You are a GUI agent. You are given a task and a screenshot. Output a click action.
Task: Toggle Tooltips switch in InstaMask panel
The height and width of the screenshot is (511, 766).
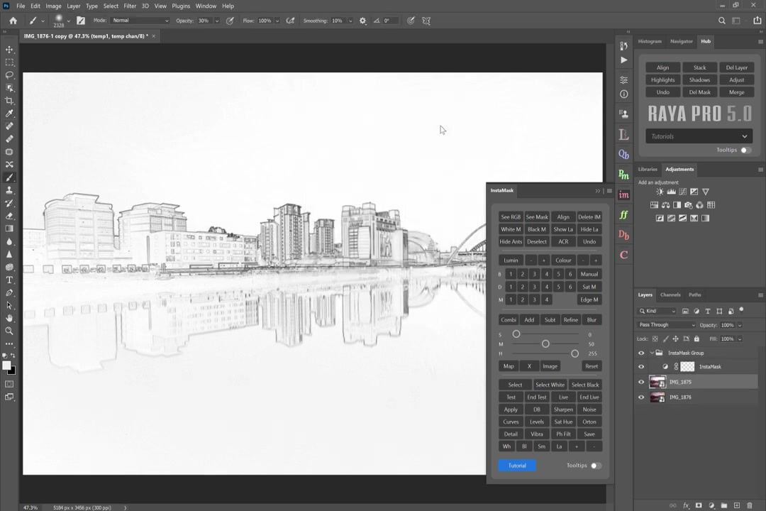(596, 466)
